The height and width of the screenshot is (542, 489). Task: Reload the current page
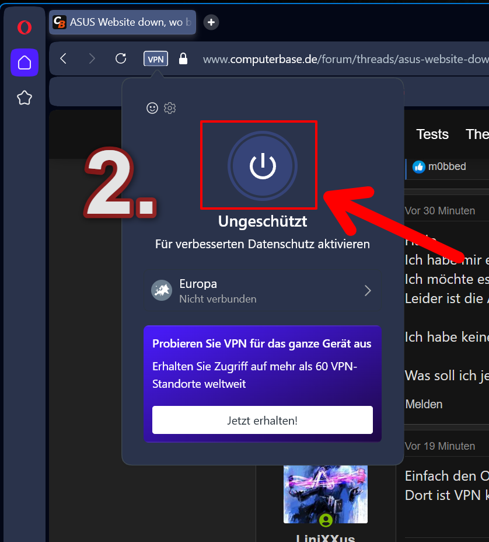[121, 58]
